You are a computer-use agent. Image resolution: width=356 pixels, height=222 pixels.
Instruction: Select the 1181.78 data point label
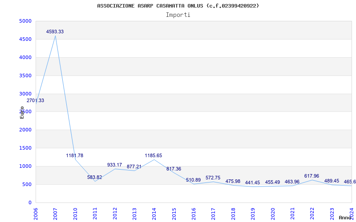74,155
